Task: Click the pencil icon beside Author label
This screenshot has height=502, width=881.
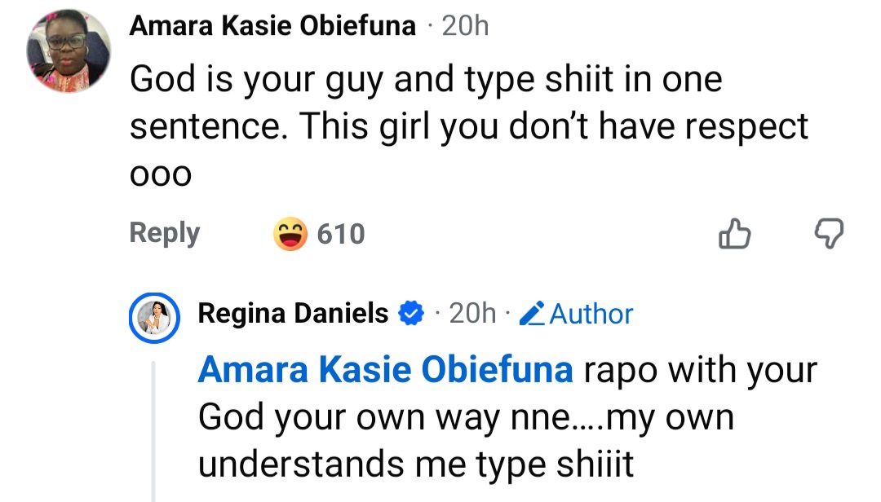Action: tap(531, 313)
